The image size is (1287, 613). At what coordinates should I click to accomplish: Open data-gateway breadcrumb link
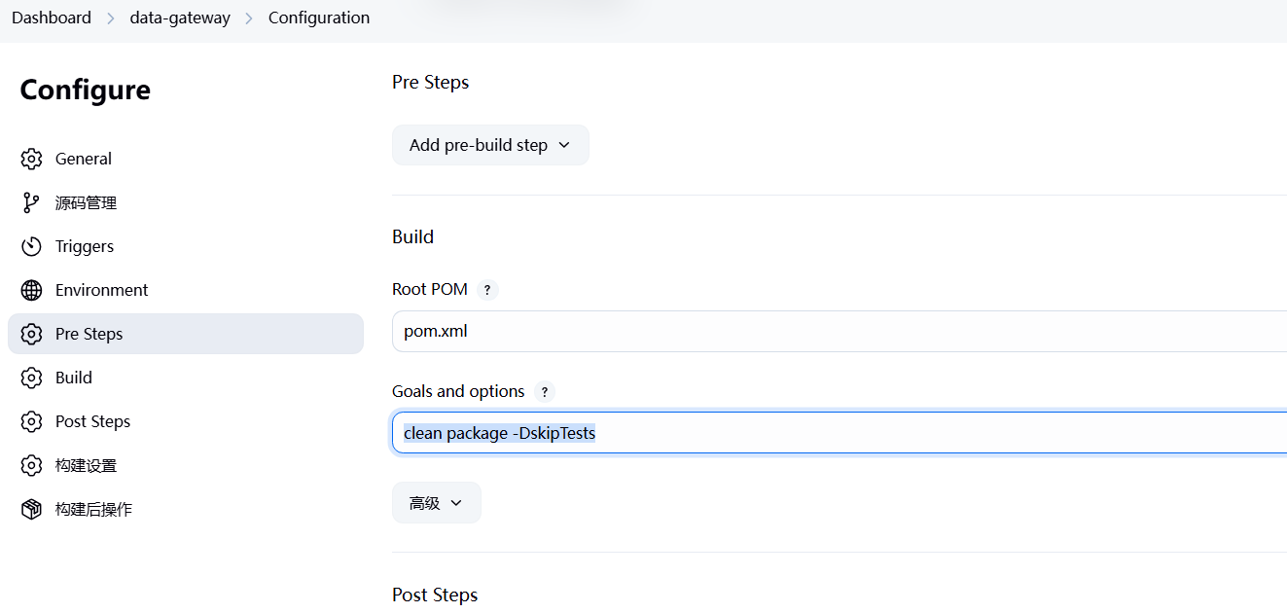(x=180, y=18)
